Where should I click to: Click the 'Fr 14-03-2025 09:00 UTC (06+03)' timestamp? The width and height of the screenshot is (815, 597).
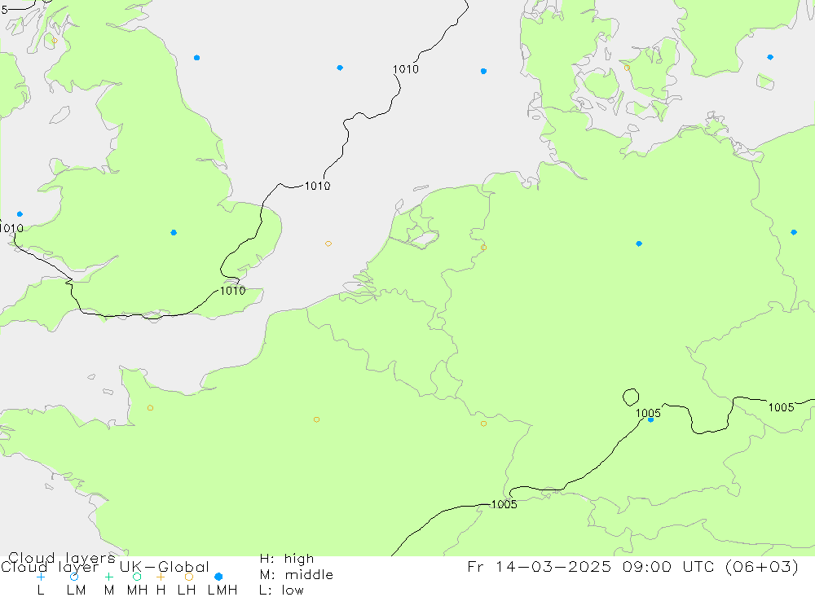click(632, 566)
